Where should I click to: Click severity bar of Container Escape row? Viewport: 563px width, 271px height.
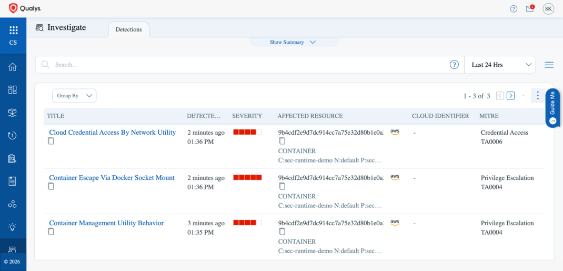pos(247,177)
